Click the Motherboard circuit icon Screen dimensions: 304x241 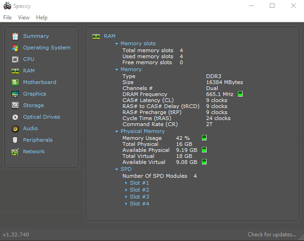15,82
